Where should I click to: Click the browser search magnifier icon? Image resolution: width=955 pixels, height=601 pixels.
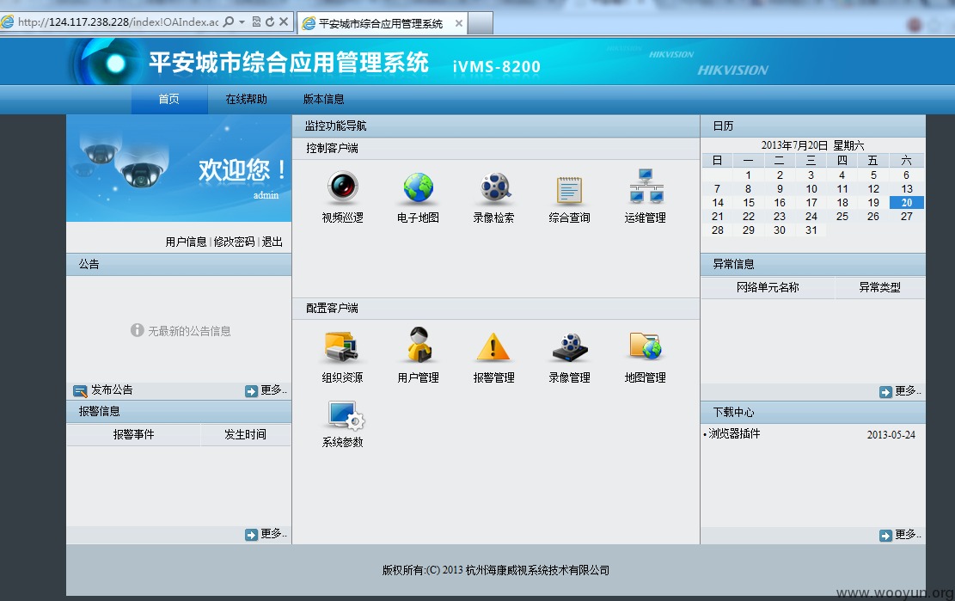click(229, 21)
